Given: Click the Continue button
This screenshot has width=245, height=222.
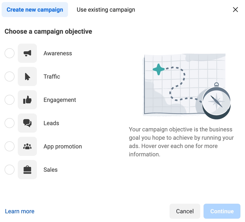Looking at the screenshot, I should [x=222, y=211].
